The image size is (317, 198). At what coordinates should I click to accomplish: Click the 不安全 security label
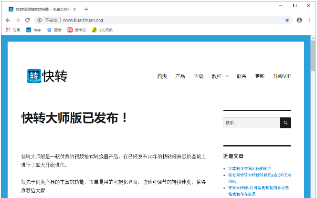click(x=52, y=20)
